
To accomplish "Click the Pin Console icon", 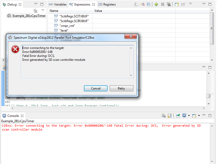I will click(x=178, y=116).
